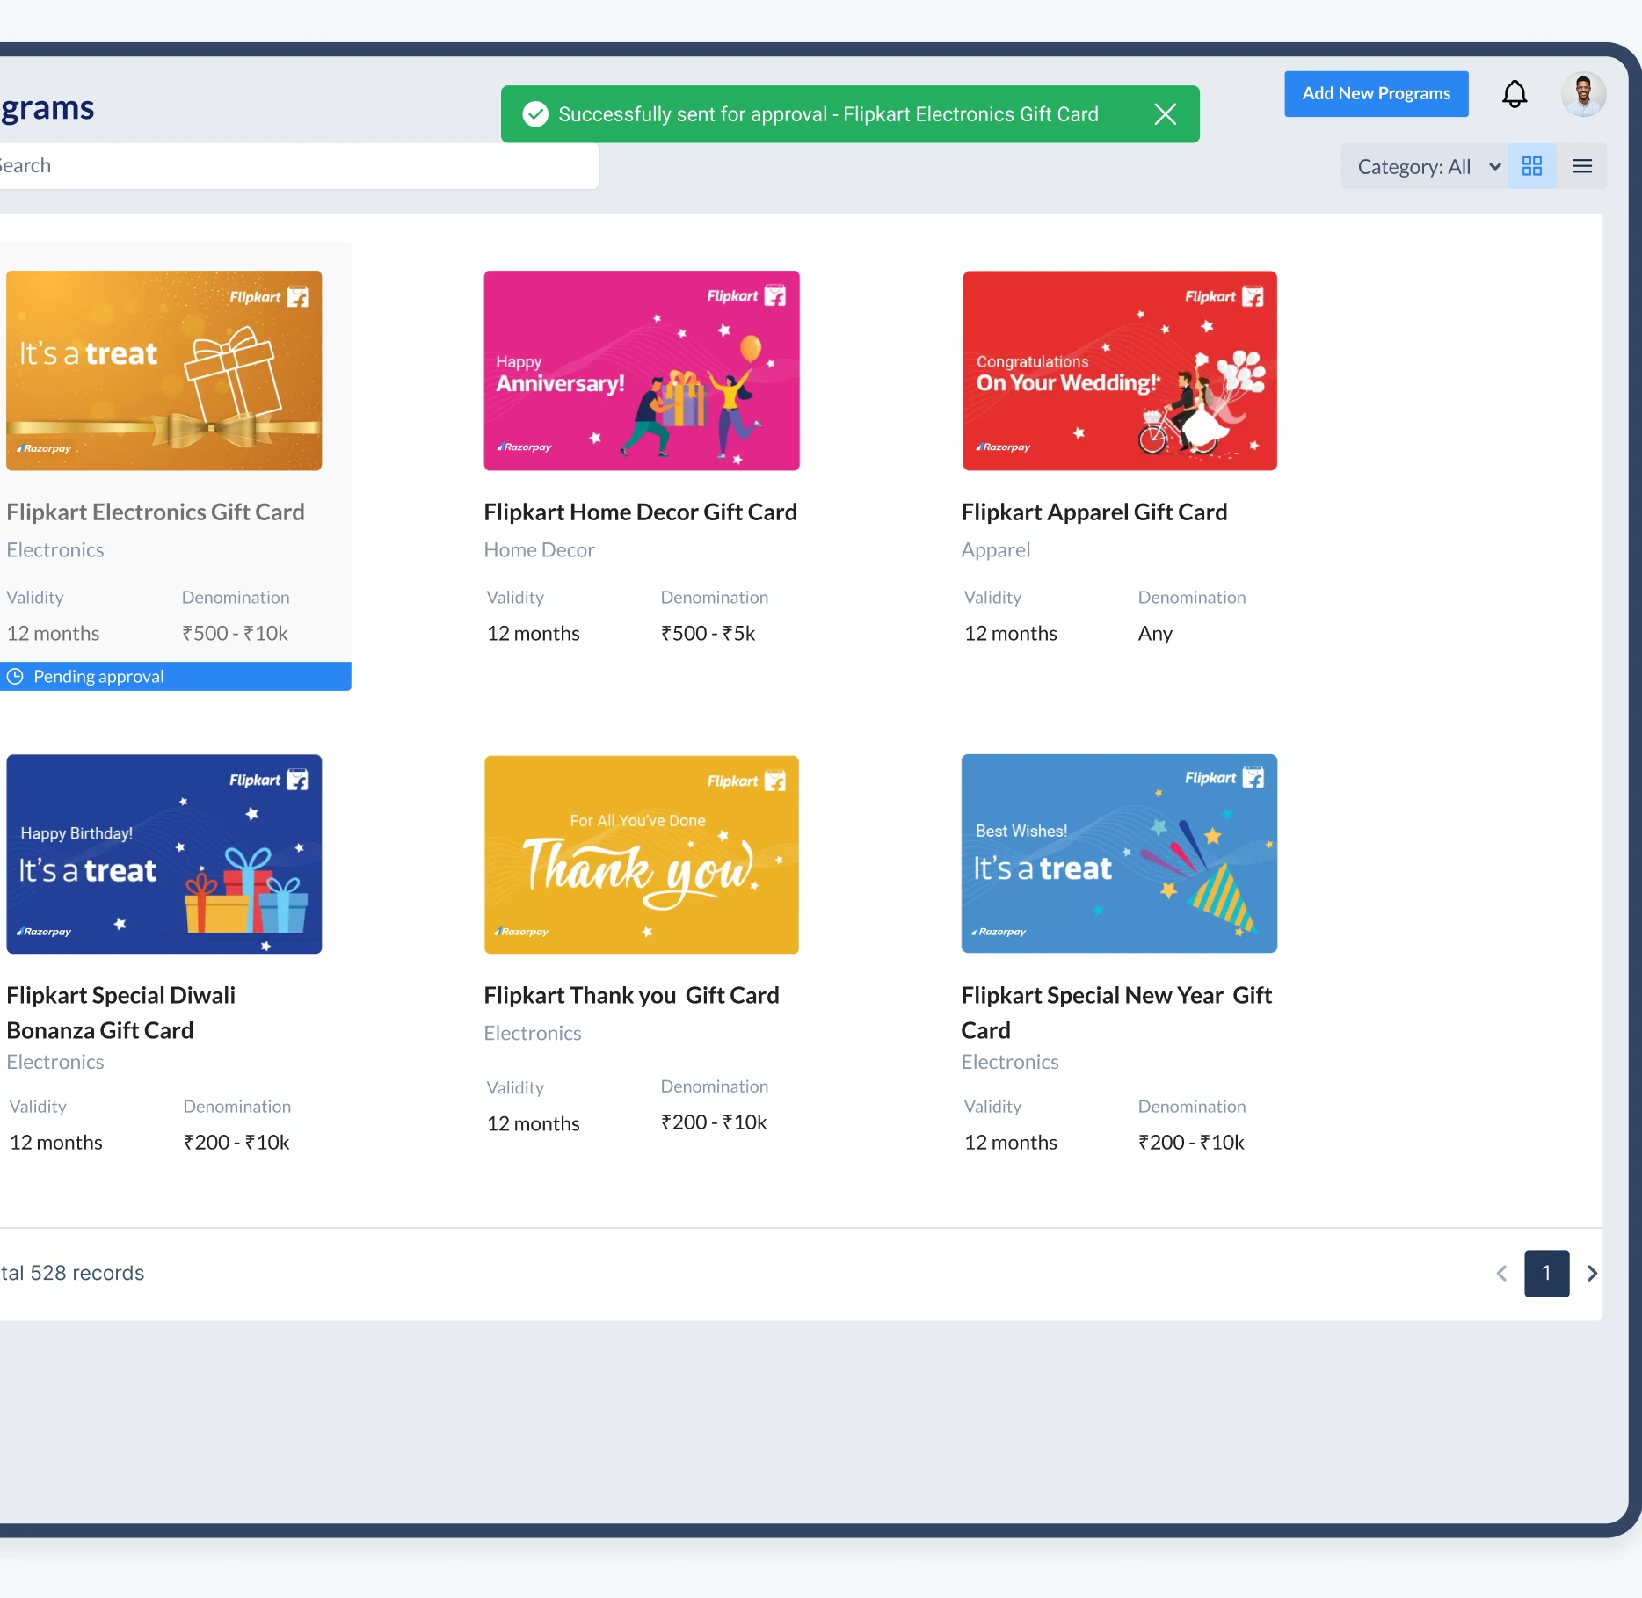Click Flipkart Special Diwali Bonanza title
This screenshot has height=1598, width=1642.
click(x=121, y=1013)
